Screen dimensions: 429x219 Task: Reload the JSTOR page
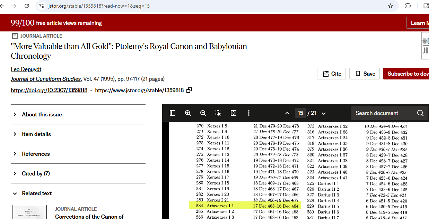[27, 6]
